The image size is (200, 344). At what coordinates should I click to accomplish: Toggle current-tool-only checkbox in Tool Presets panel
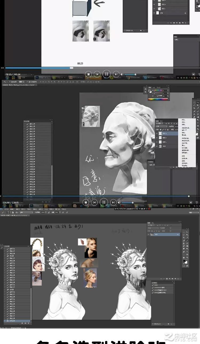click(153, 324)
